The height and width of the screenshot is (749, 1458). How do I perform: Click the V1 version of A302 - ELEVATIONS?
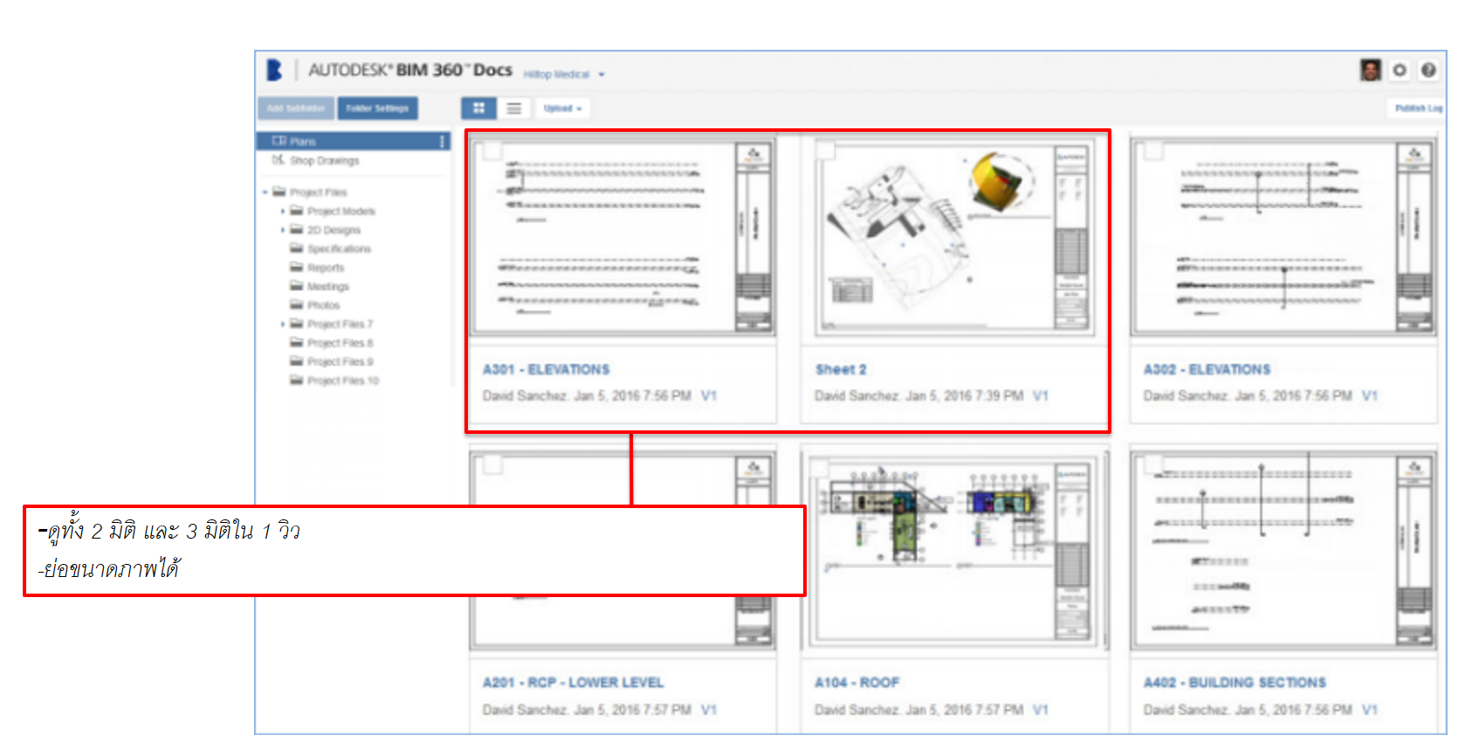(1370, 395)
